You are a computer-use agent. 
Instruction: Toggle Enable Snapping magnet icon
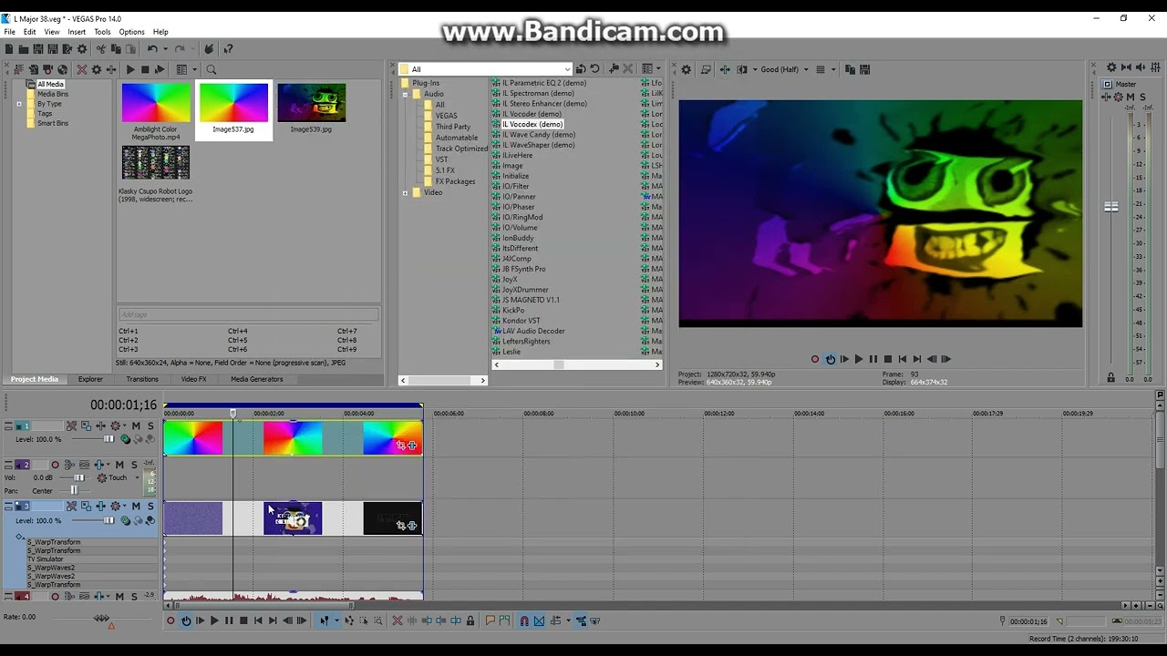[x=524, y=620]
